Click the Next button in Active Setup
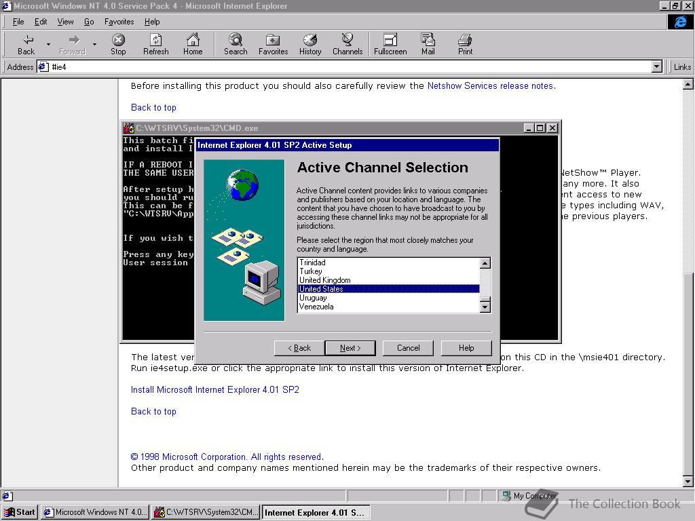Screen dimensions: 695x521 (350, 348)
